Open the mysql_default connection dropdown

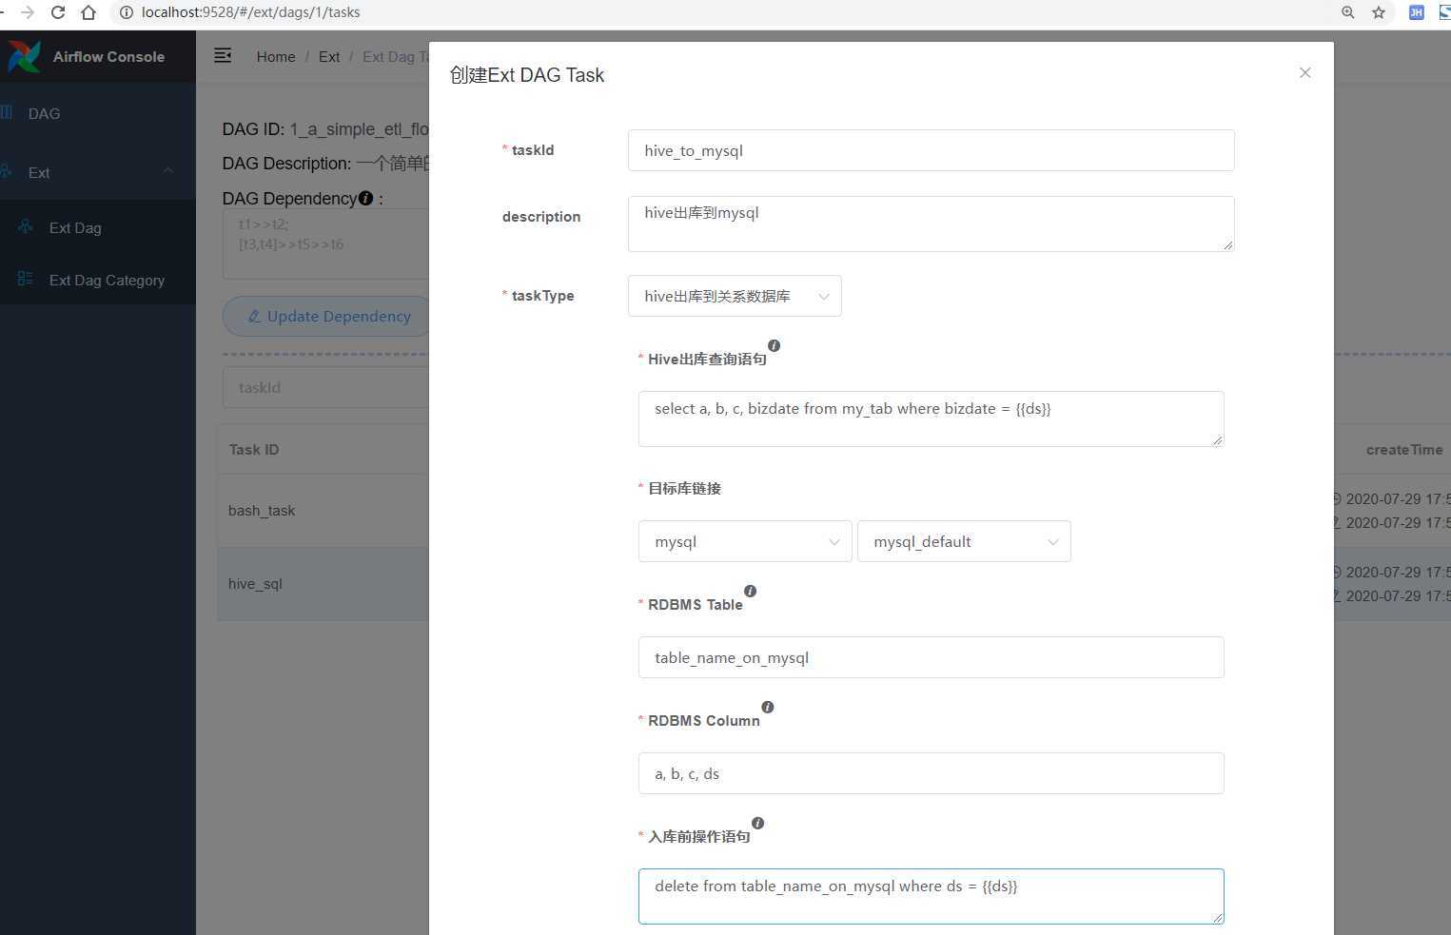click(964, 541)
